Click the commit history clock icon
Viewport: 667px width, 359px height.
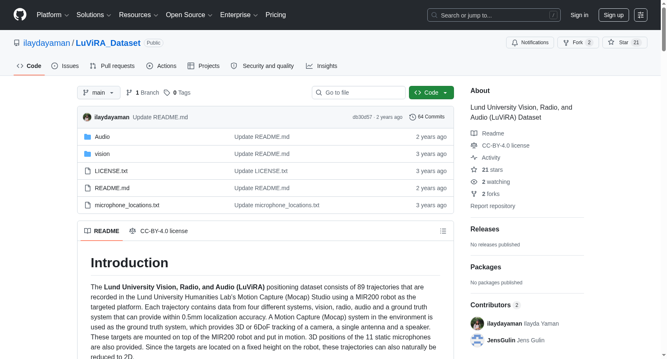pos(413,117)
